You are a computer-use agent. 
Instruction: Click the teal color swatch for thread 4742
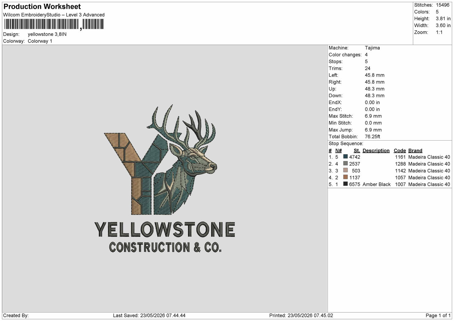coord(346,157)
